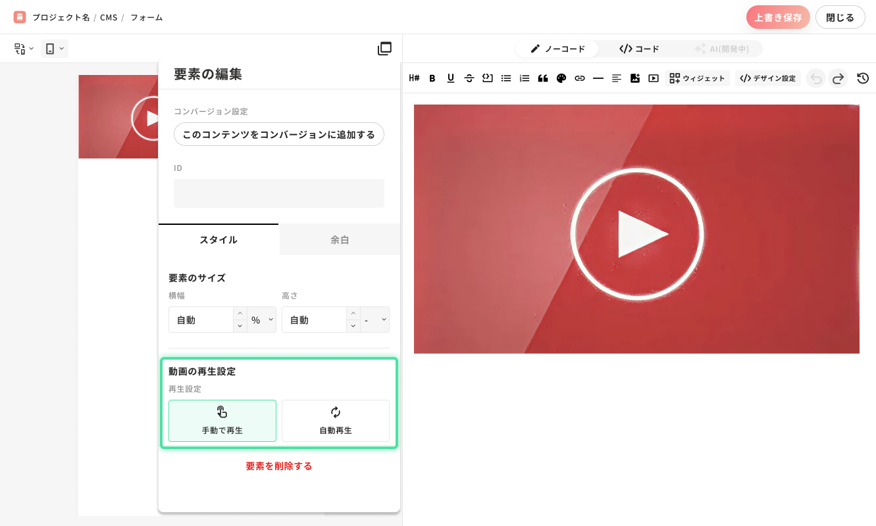Image resolution: width=876 pixels, height=526 pixels.
Task: Select manual playback (手動で再生)
Action: tap(222, 421)
